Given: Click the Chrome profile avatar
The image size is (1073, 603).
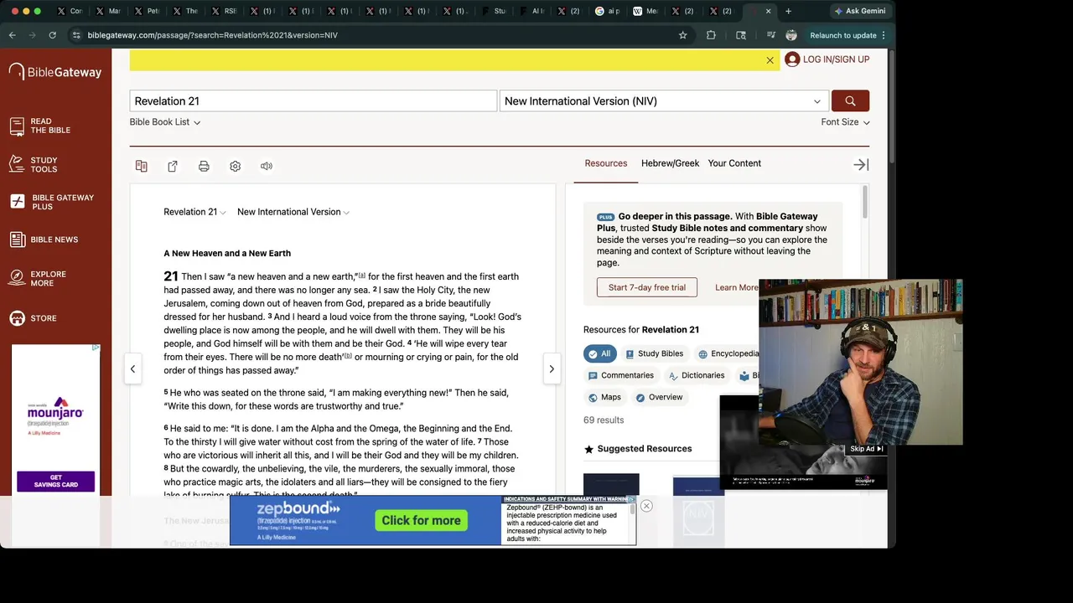Looking at the screenshot, I should click(791, 35).
